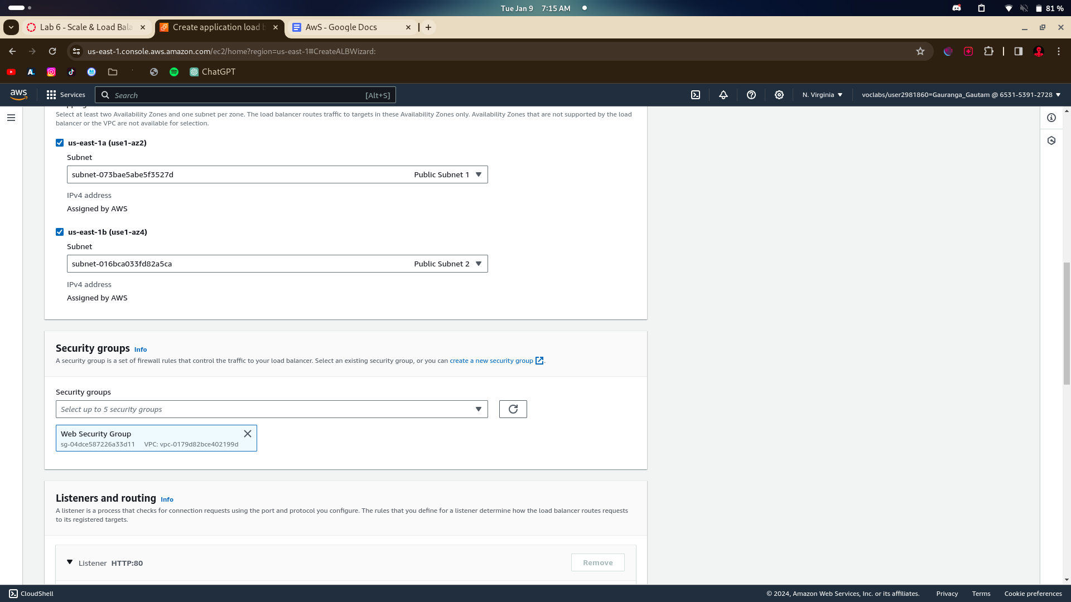1071x602 pixels.
Task: Switch to Lab 6 Scale & Load tab
Action: pos(85,27)
